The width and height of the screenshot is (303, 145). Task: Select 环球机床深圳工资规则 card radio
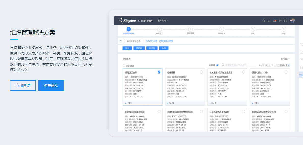[159, 111]
